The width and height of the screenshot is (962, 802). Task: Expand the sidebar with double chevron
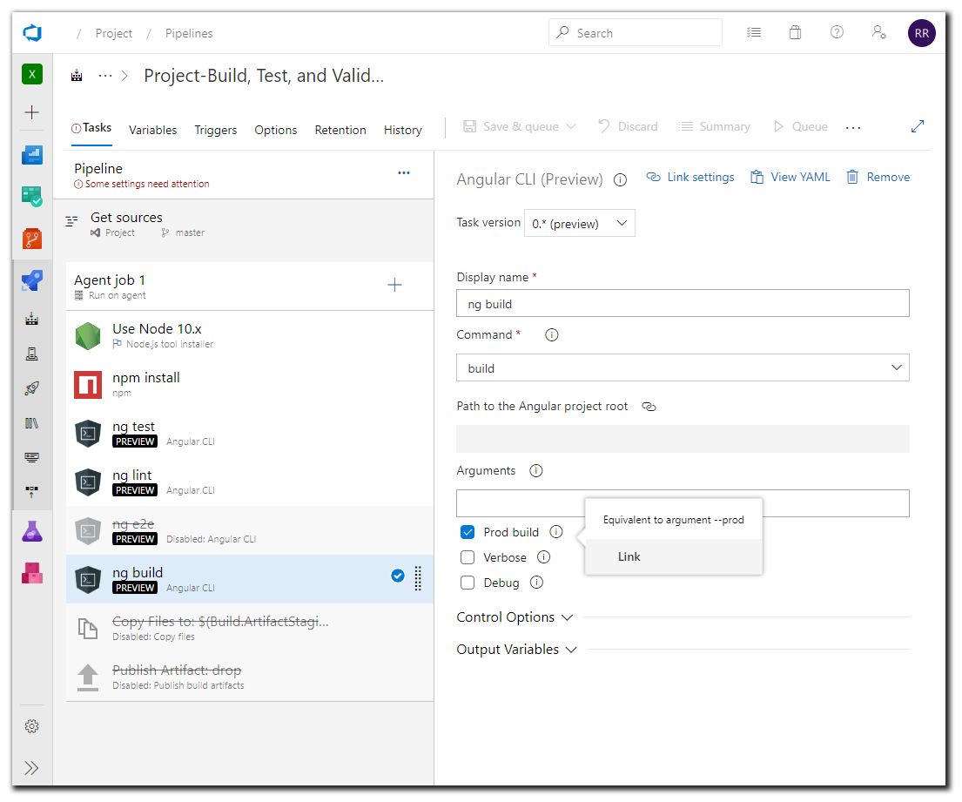pos(32,768)
